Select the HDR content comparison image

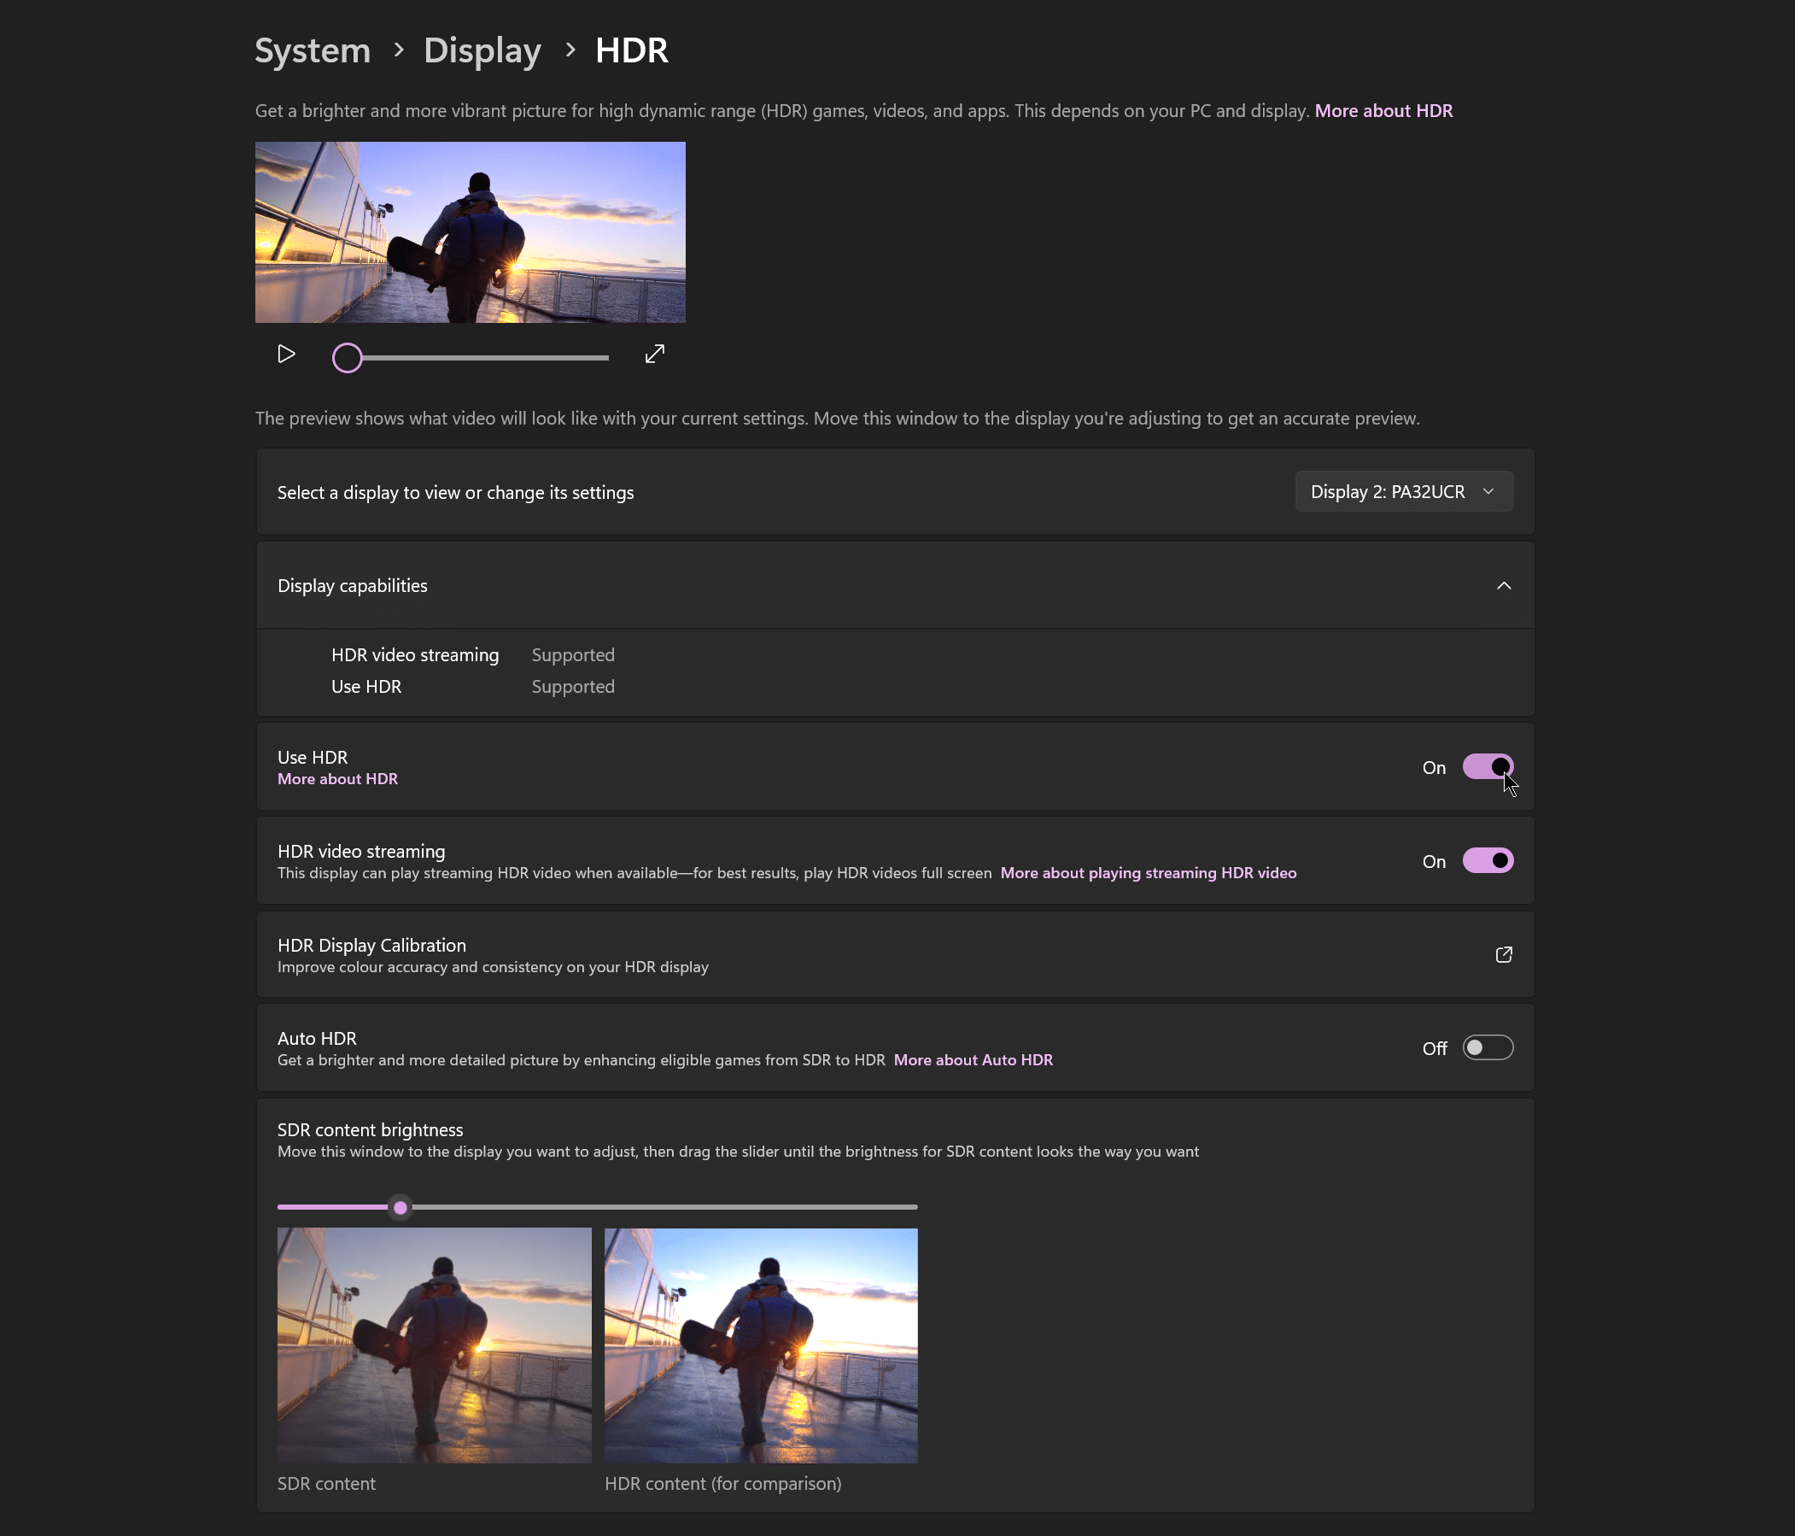coord(761,1345)
